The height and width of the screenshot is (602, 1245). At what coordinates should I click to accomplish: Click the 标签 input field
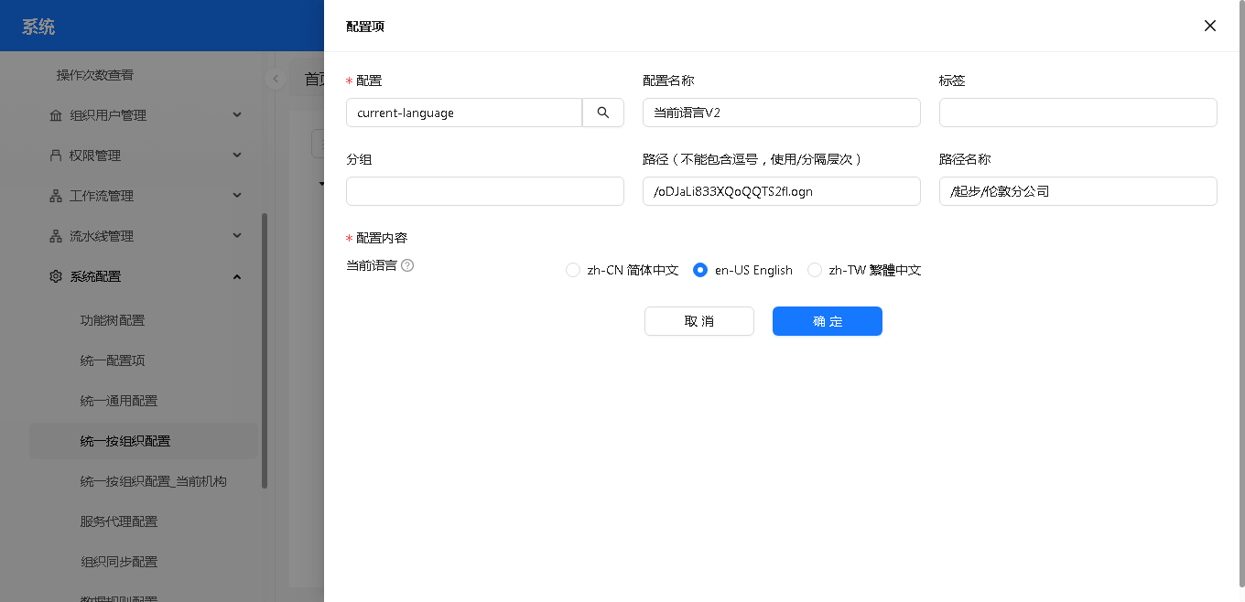pos(1077,113)
